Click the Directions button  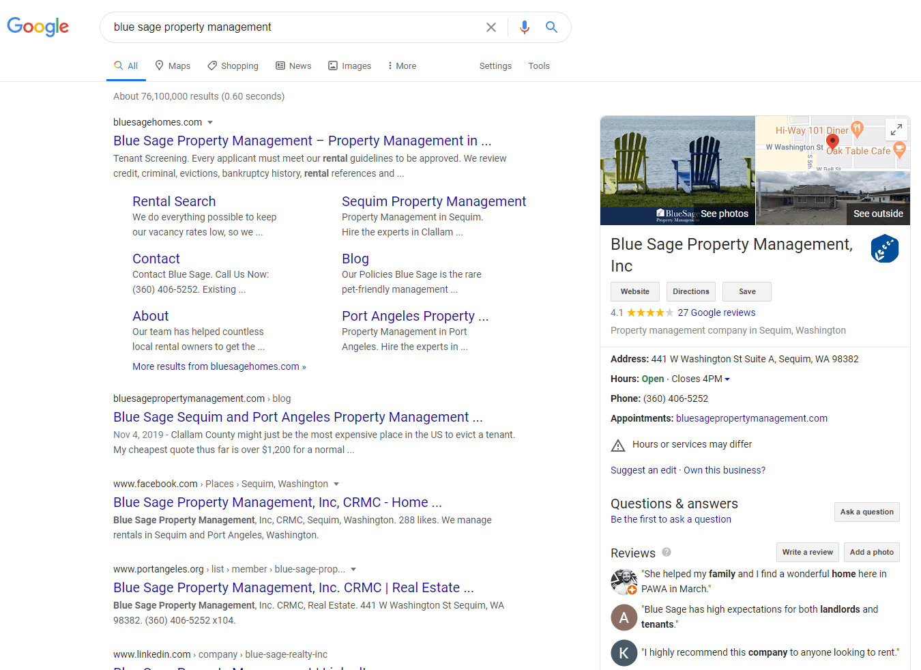[690, 291]
